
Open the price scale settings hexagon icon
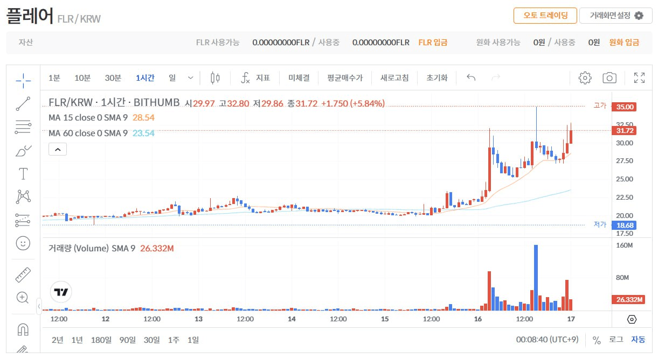click(632, 319)
